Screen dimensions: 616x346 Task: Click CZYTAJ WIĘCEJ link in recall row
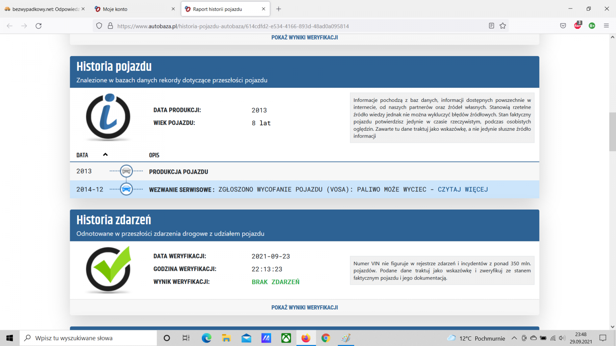(x=463, y=190)
